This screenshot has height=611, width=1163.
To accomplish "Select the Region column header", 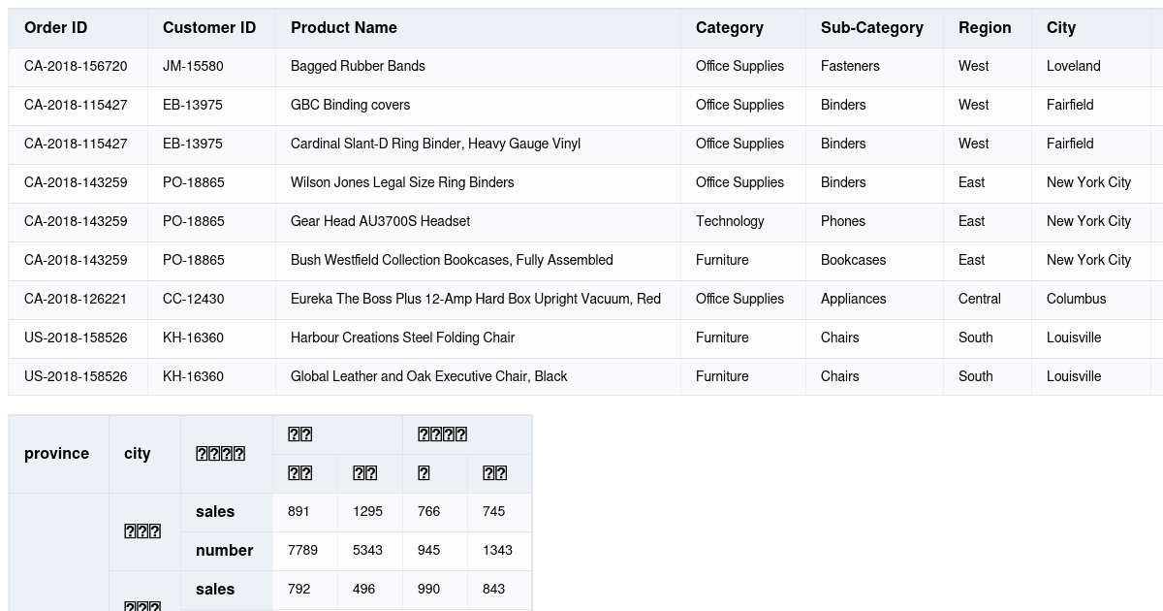I will pyautogui.click(x=985, y=28).
